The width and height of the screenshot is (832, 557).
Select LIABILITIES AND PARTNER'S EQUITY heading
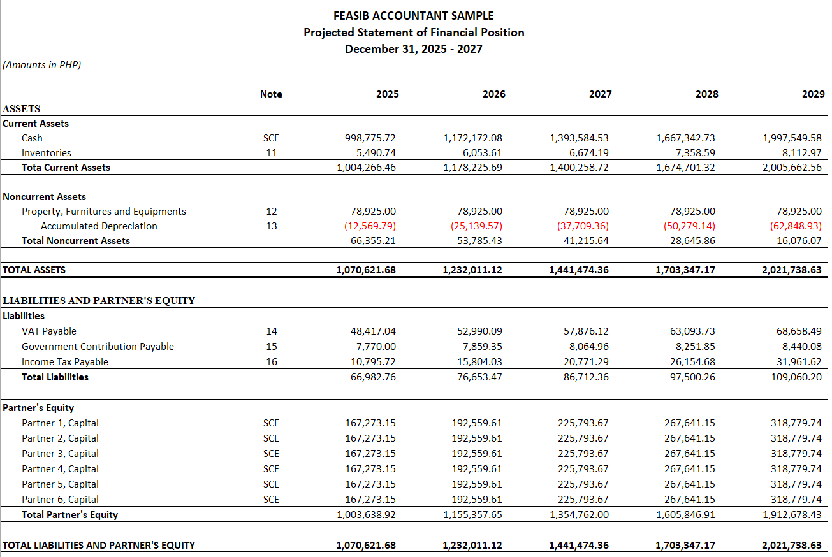tap(99, 301)
